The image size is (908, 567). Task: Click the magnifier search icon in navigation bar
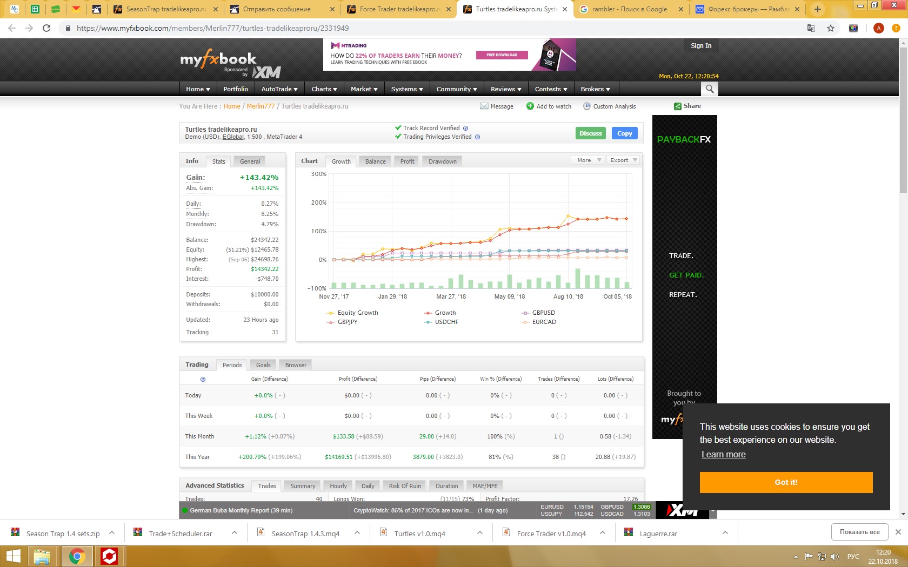click(x=710, y=89)
